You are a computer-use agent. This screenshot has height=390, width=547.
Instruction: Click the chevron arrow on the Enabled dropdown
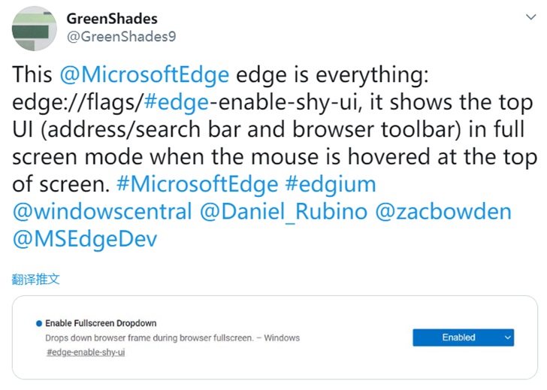point(508,338)
